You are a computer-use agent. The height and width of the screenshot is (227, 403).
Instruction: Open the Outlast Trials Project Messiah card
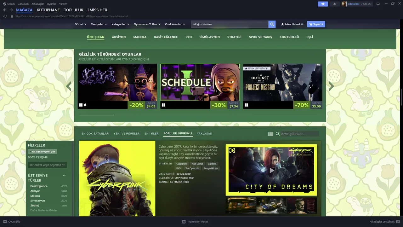click(283, 86)
